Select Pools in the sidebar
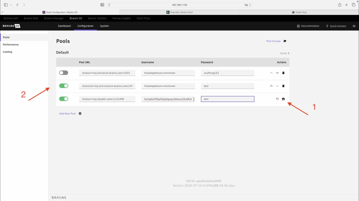The height and width of the screenshot is (201, 359). click(24, 37)
